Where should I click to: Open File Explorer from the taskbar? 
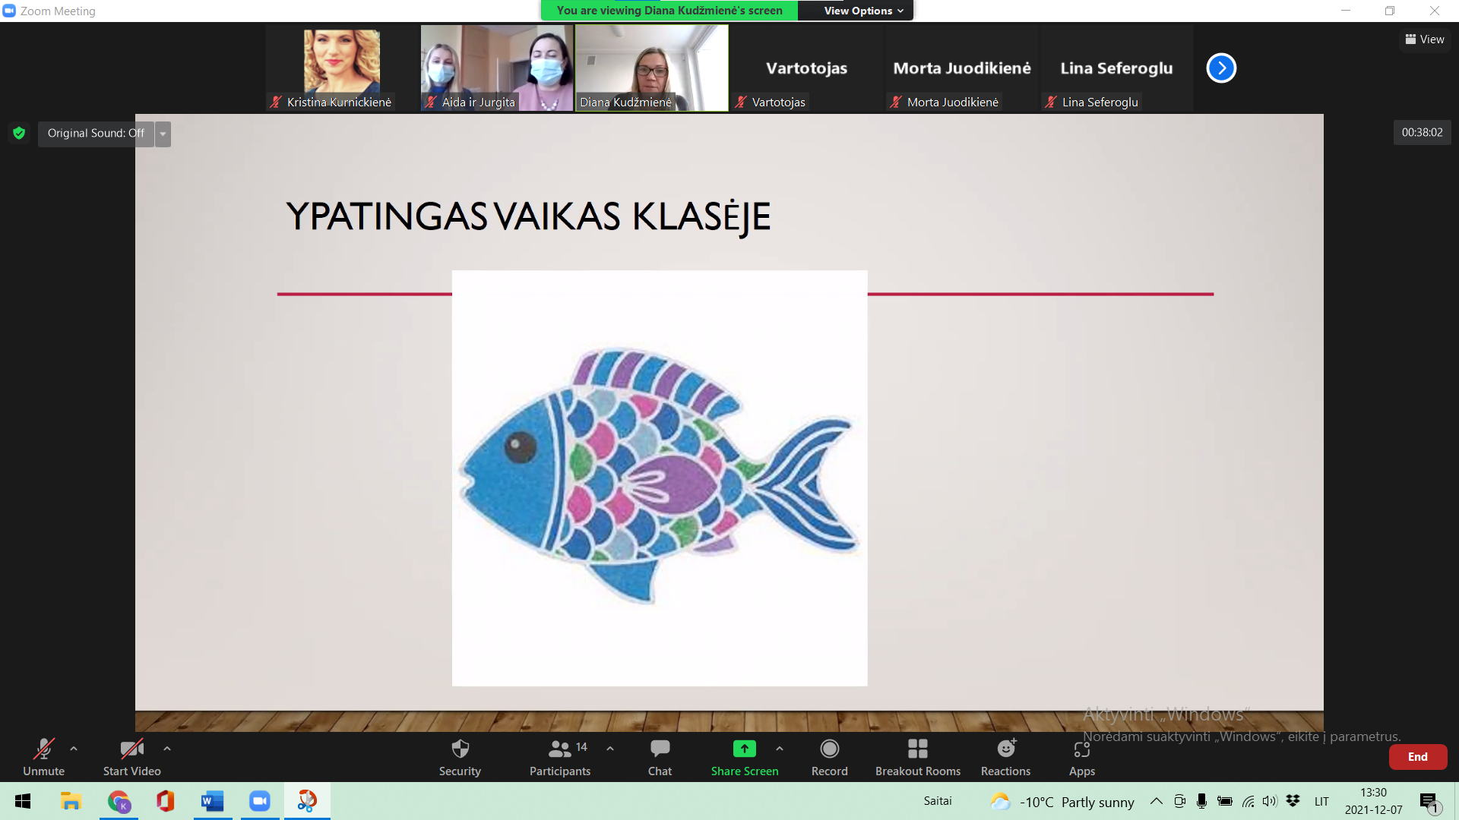click(x=71, y=801)
